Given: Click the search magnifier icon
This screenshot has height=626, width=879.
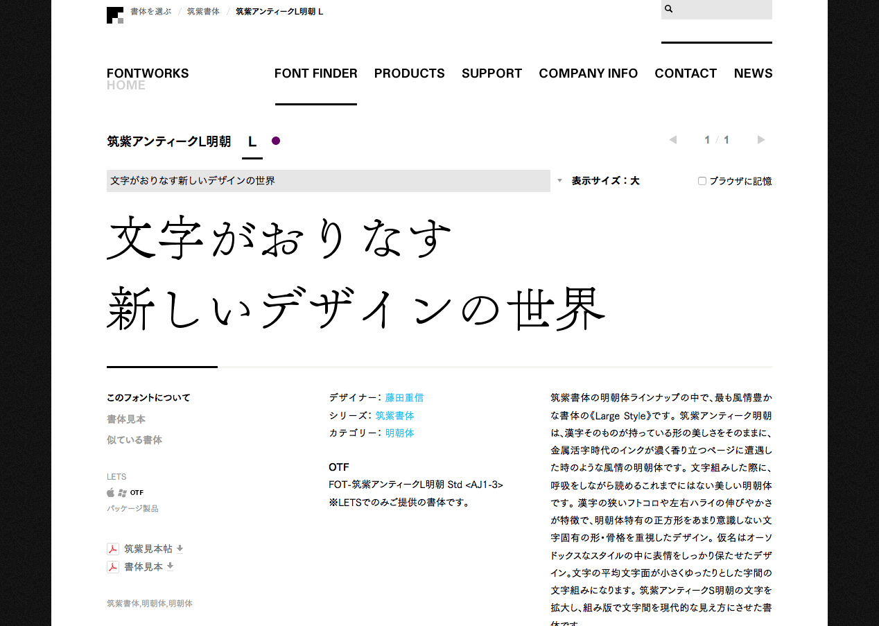Looking at the screenshot, I should [669, 9].
